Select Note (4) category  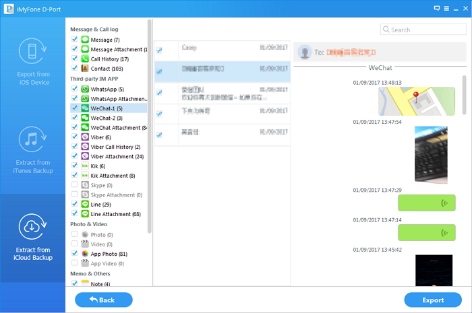coord(100,284)
